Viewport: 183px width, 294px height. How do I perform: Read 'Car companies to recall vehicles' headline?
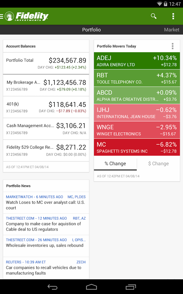pos(44,270)
